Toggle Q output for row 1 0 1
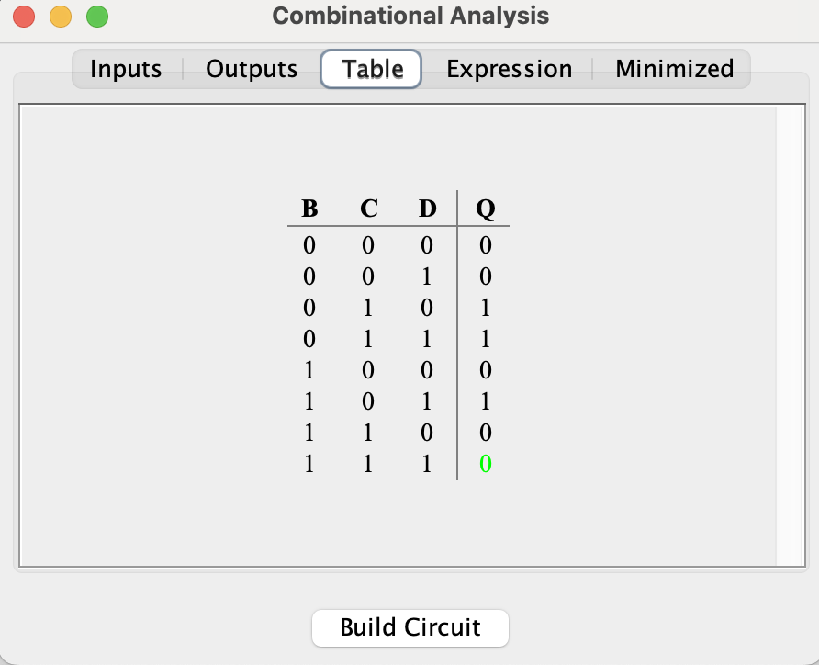819x665 pixels. pyautogui.click(x=486, y=401)
